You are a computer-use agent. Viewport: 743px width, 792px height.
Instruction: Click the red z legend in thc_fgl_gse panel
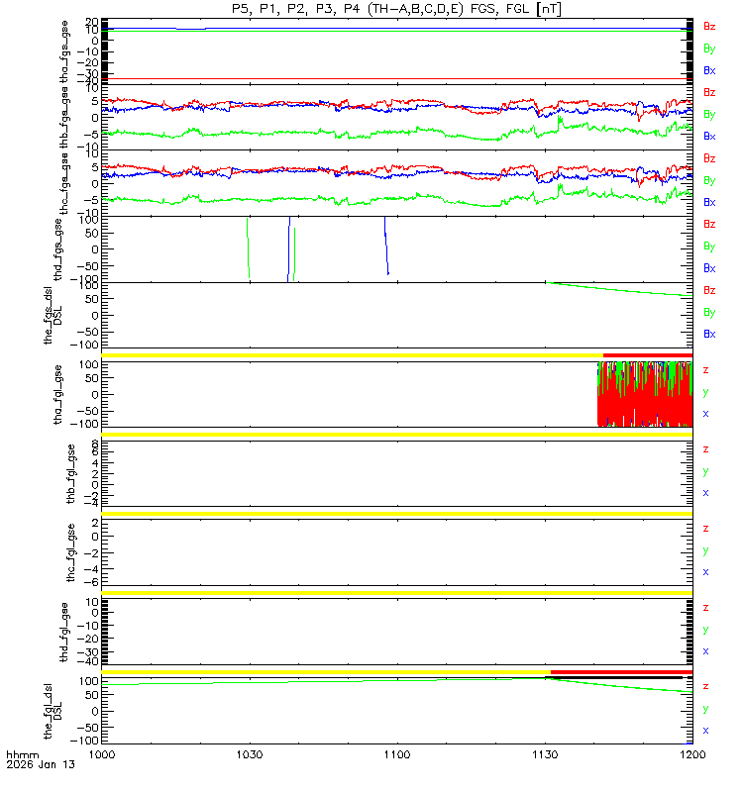pyautogui.click(x=705, y=529)
